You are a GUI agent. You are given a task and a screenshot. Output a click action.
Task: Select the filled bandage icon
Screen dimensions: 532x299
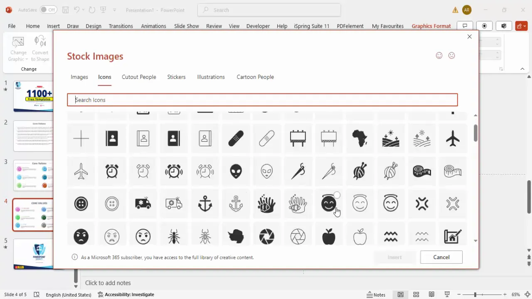click(236, 138)
